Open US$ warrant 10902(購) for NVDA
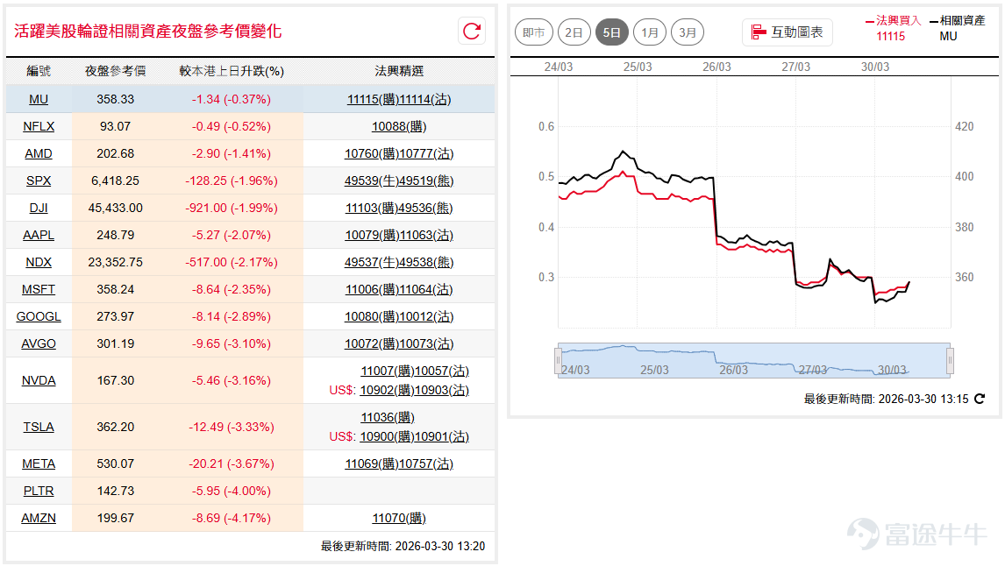 (387, 390)
